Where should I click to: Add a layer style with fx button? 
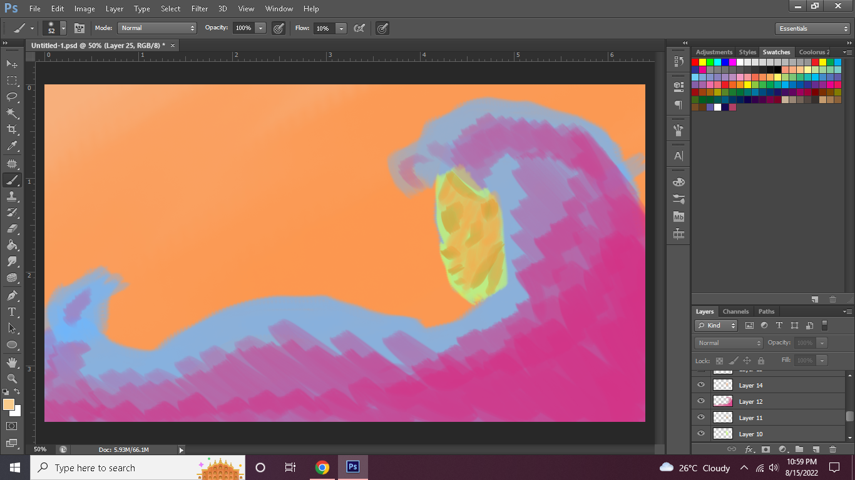click(x=749, y=449)
